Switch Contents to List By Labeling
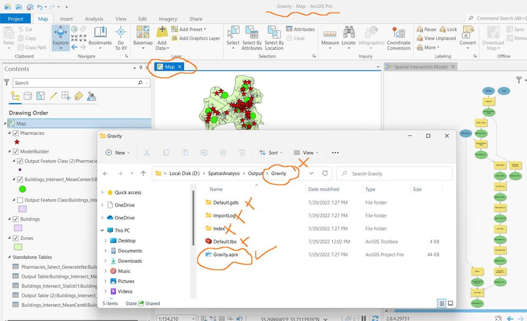The height and width of the screenshot is (321, 527). (x=79, y=96)
